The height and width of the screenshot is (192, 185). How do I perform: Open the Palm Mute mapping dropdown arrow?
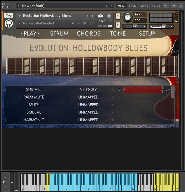pyautogui.click(x=112, y=97)
